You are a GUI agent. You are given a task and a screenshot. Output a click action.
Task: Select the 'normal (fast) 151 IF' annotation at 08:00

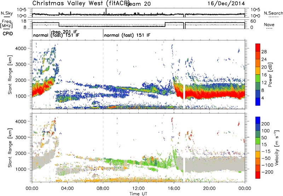pos(127,35)
